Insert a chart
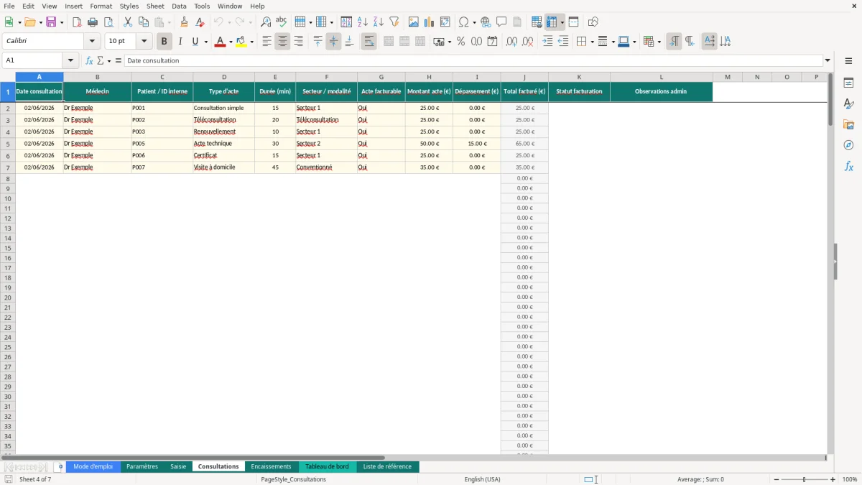Image resolution: width=862 pixels, height=485 pixels. (x=430, y=22)
